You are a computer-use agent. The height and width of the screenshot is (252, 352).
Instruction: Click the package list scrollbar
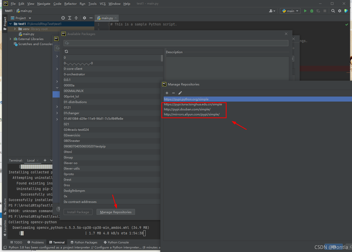pyautogui.click(x=162, y=58)
